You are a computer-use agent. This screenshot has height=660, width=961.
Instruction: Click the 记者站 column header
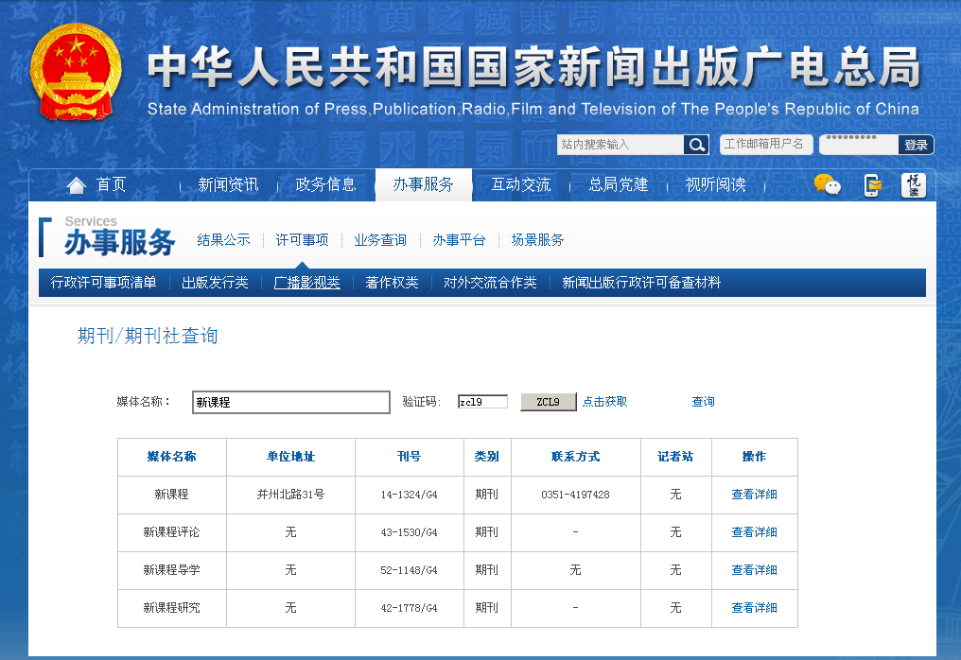point(675,457)
